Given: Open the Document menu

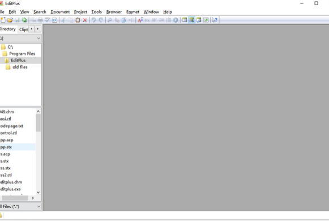Looking at the screenshot, I should (60, 12).
